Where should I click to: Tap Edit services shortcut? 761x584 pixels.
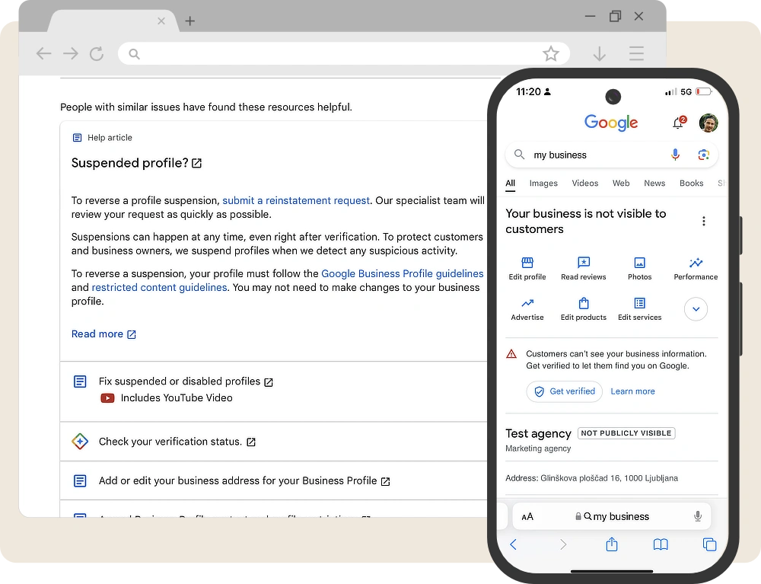[640, 309]
